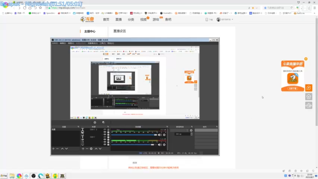
Task: Open OBS 文件(F) menu
Action: coord(55,43)
